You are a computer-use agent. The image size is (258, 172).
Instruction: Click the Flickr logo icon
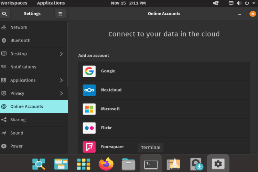pyautogui.click(x=89, y=128)
